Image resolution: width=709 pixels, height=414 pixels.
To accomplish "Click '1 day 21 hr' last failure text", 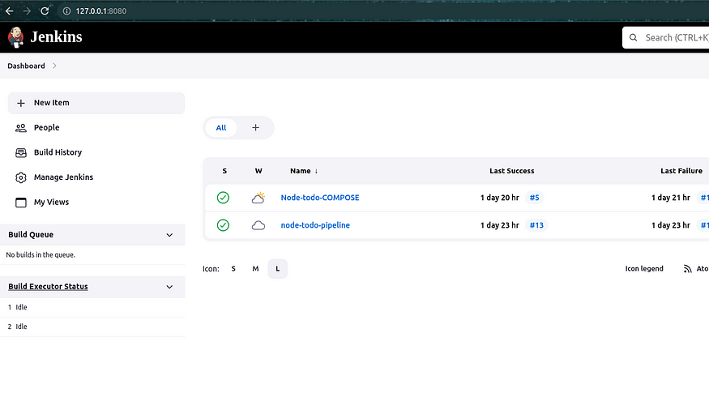I will [671, 198].
